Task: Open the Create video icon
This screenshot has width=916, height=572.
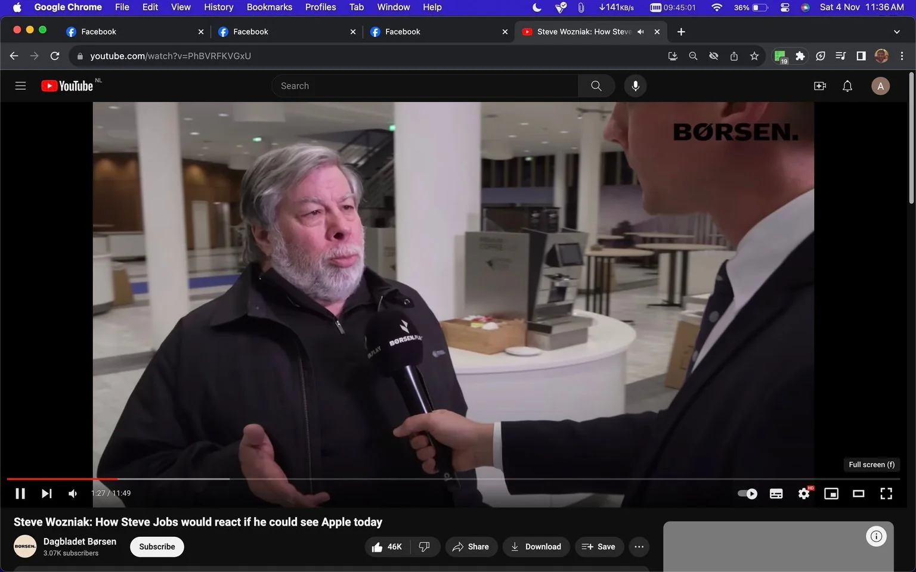Action: [x=820, y=86]
